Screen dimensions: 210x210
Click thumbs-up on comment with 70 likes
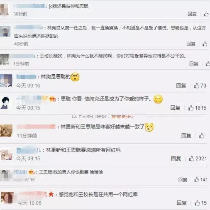[x=196, y=85]
